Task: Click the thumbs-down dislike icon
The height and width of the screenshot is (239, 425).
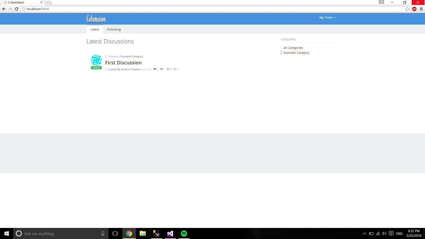Action: tap(175, 69)
